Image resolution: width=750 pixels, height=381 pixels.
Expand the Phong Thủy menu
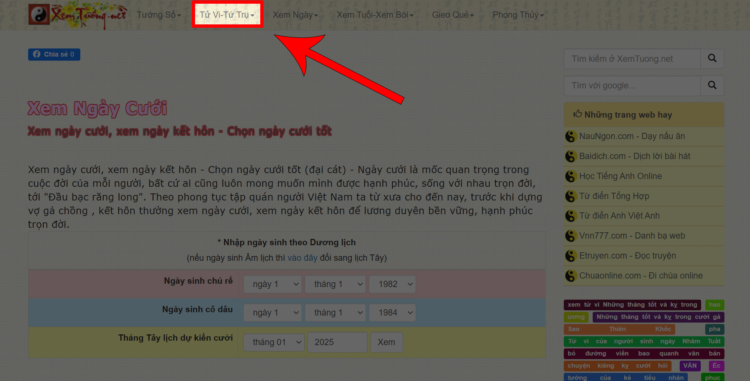(x=518, y=15)
